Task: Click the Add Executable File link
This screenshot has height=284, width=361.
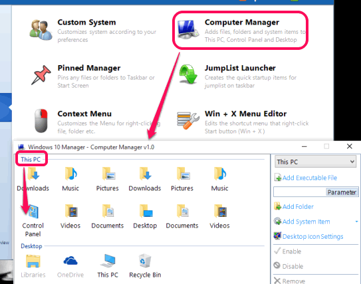Action: (x=306, y=178)
